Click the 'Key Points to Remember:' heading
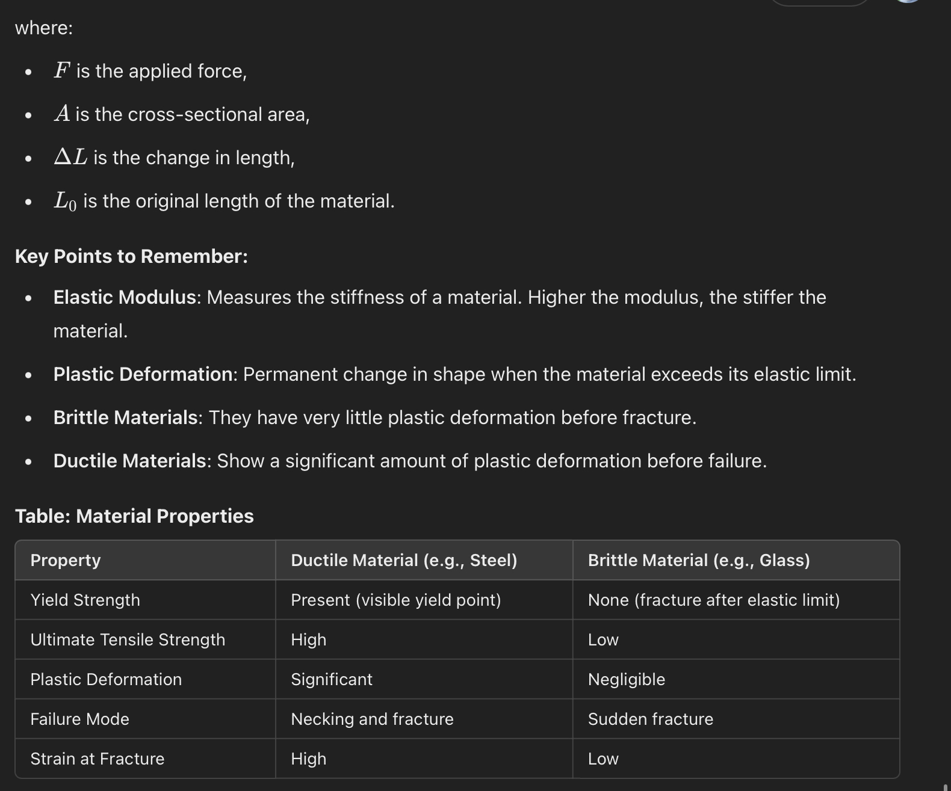Image resolution: width=951 pixels, height=791 pixels. [131, 256]
